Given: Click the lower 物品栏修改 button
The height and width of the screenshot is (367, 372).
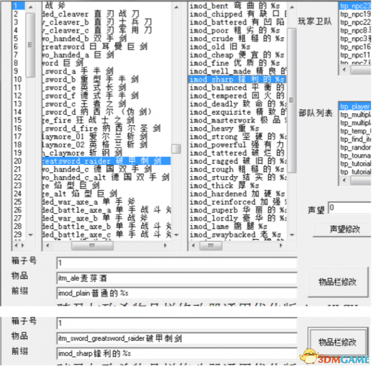Looking at the screenshot, I should (x=338, y=342).
